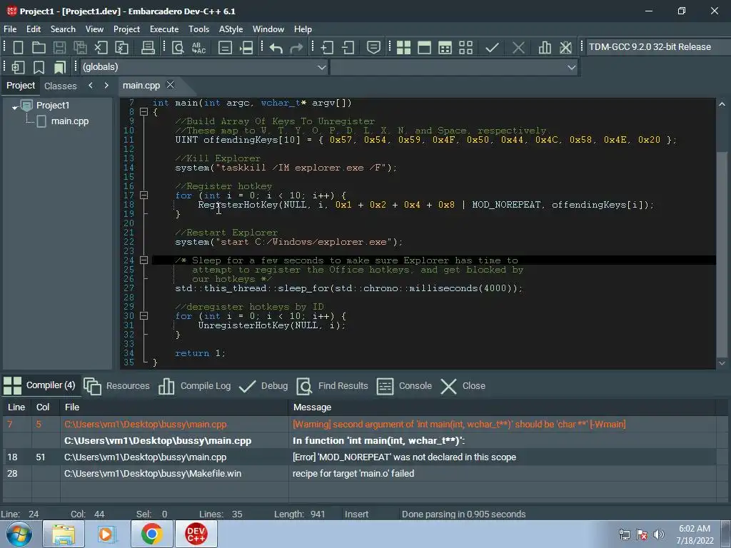
Task: Open the Console bottom tab
Action: 404,386
